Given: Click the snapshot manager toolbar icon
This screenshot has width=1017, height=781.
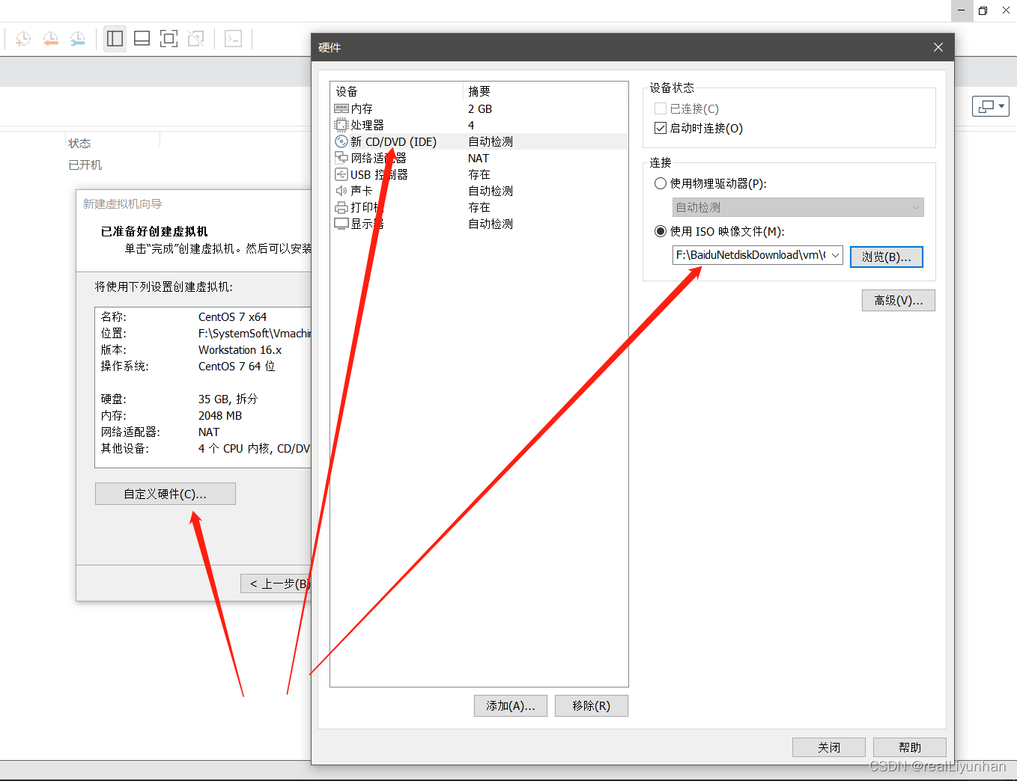Looking at the screenshot, I should pyautogui.click(x=77, y=38).
